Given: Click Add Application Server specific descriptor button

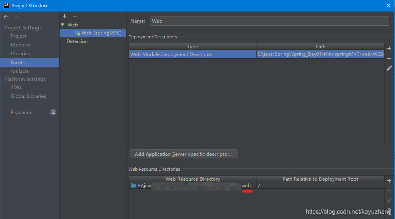Looking at the screenshot, I should coord(183,154).
